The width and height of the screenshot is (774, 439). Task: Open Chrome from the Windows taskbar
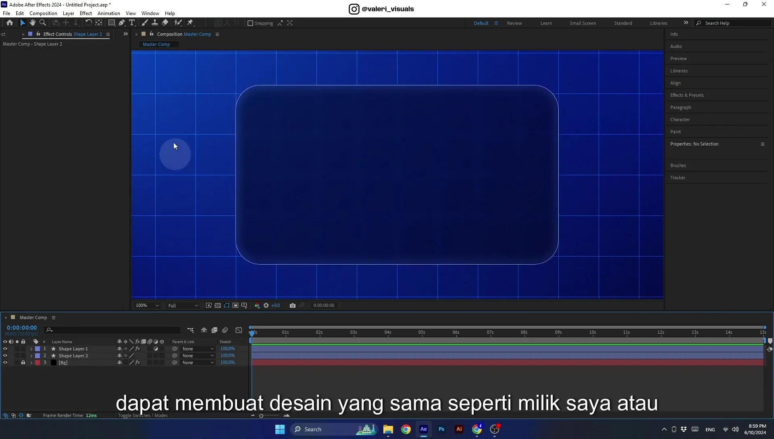pyautogui.click(x=406, y=429)
